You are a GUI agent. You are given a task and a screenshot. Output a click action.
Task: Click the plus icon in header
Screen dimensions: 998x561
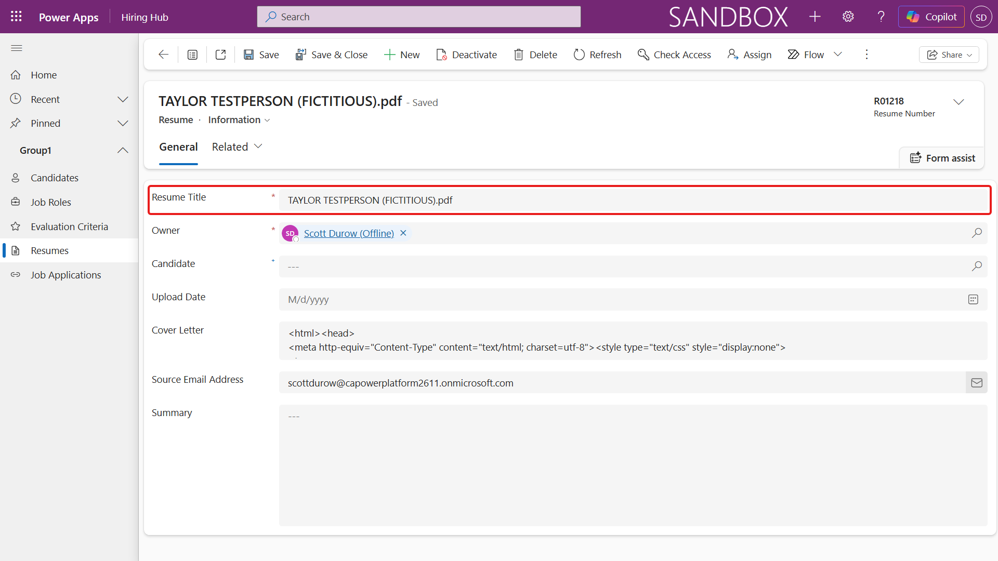(x=815, y=17)
